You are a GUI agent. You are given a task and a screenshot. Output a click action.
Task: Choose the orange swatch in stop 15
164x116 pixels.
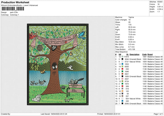[123, 91]
